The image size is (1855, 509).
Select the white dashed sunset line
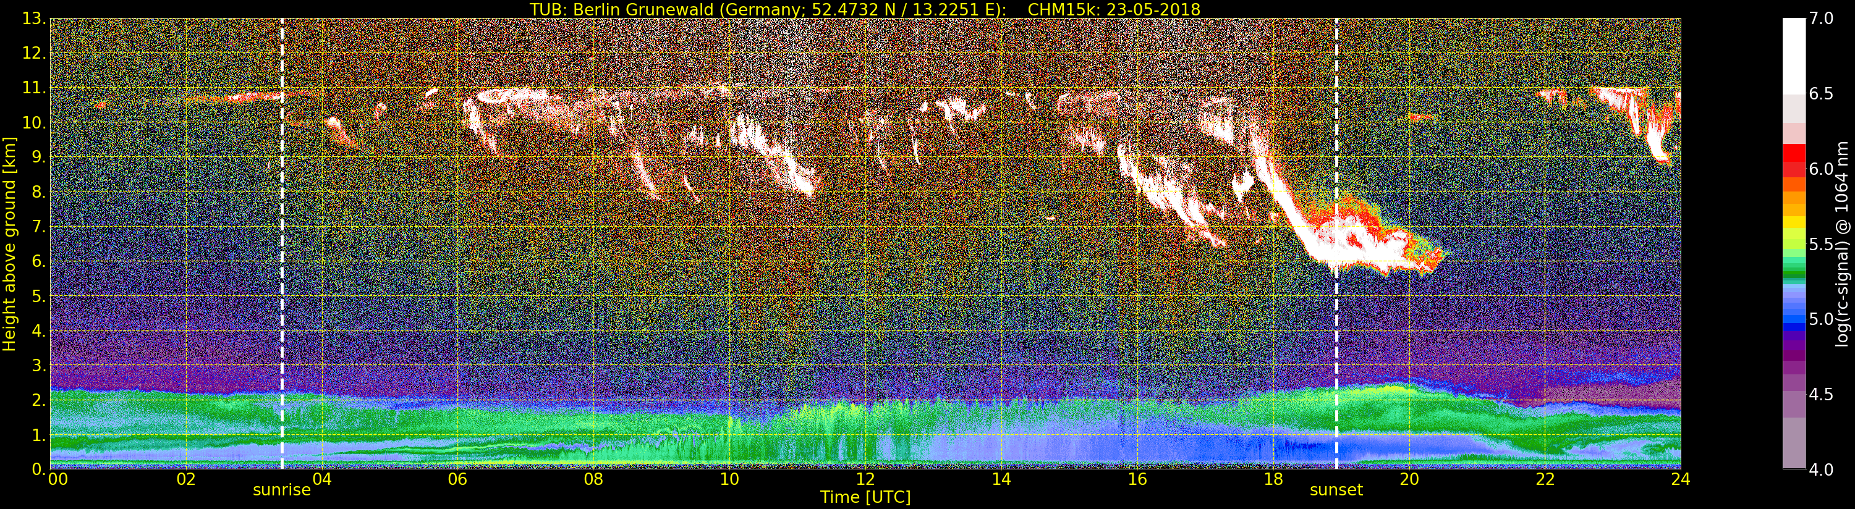pyautogui.click(x=1336, y=243)
